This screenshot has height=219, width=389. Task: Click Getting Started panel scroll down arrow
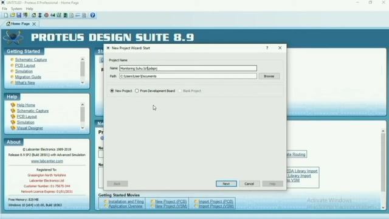(x=83, y=83)
